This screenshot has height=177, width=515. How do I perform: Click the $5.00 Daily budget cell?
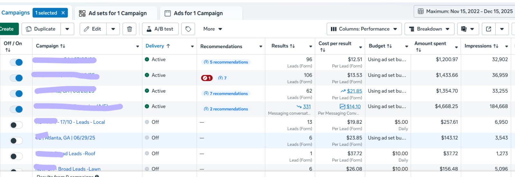[x=388, y=125]
